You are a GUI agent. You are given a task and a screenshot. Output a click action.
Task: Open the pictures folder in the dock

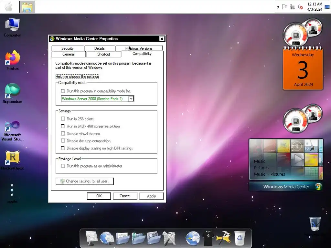154,238
